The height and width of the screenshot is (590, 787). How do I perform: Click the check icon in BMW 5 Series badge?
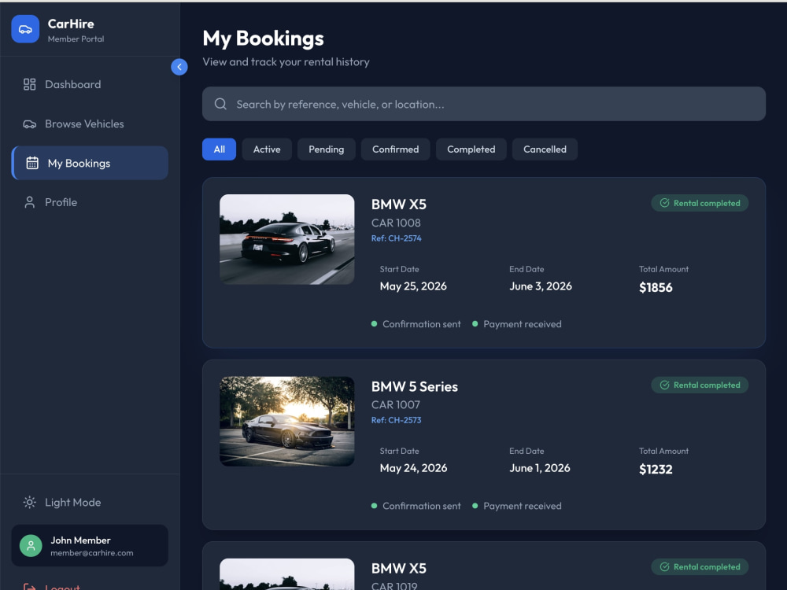pyautogui.click(x=664, y=385)
